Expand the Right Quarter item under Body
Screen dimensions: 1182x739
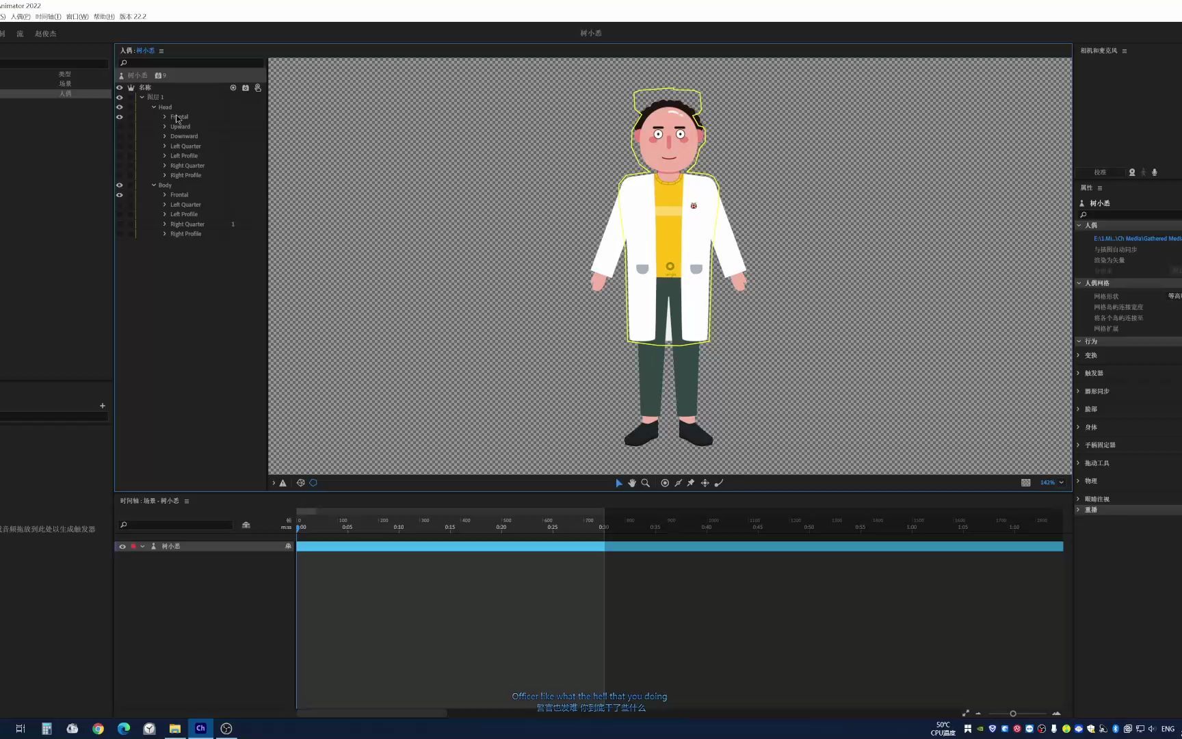(x=164, y=224)
